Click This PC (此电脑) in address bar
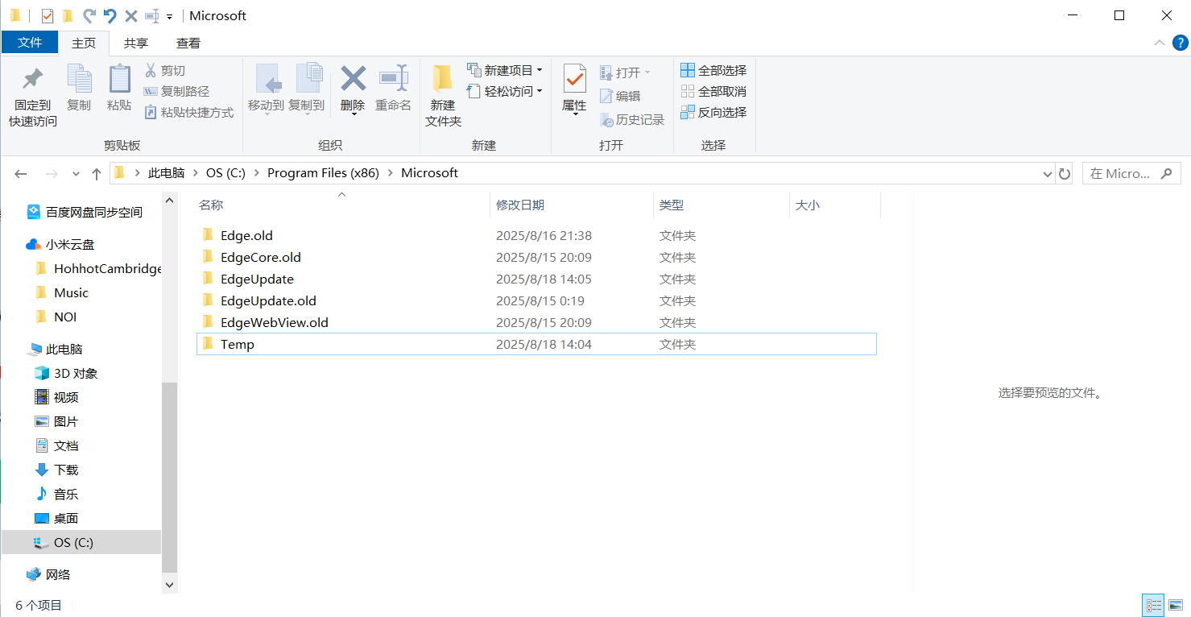The width and height of the screenshot is (1191, 617). tap(166, 173)
